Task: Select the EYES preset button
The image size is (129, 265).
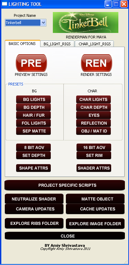Action: tap(94, 115)
